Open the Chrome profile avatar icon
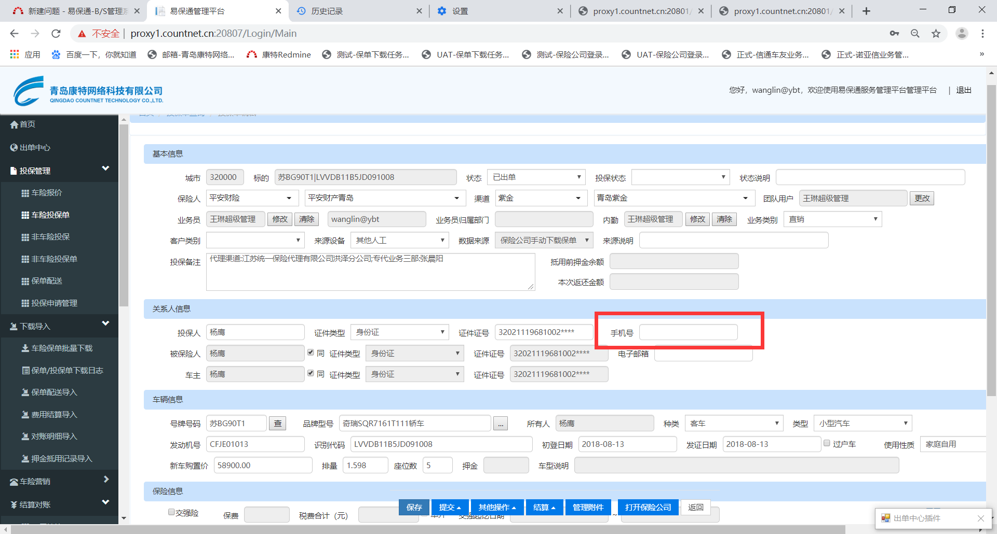This screenshot has height=534, width=997. pyautogui.click(x=962, y=34)
